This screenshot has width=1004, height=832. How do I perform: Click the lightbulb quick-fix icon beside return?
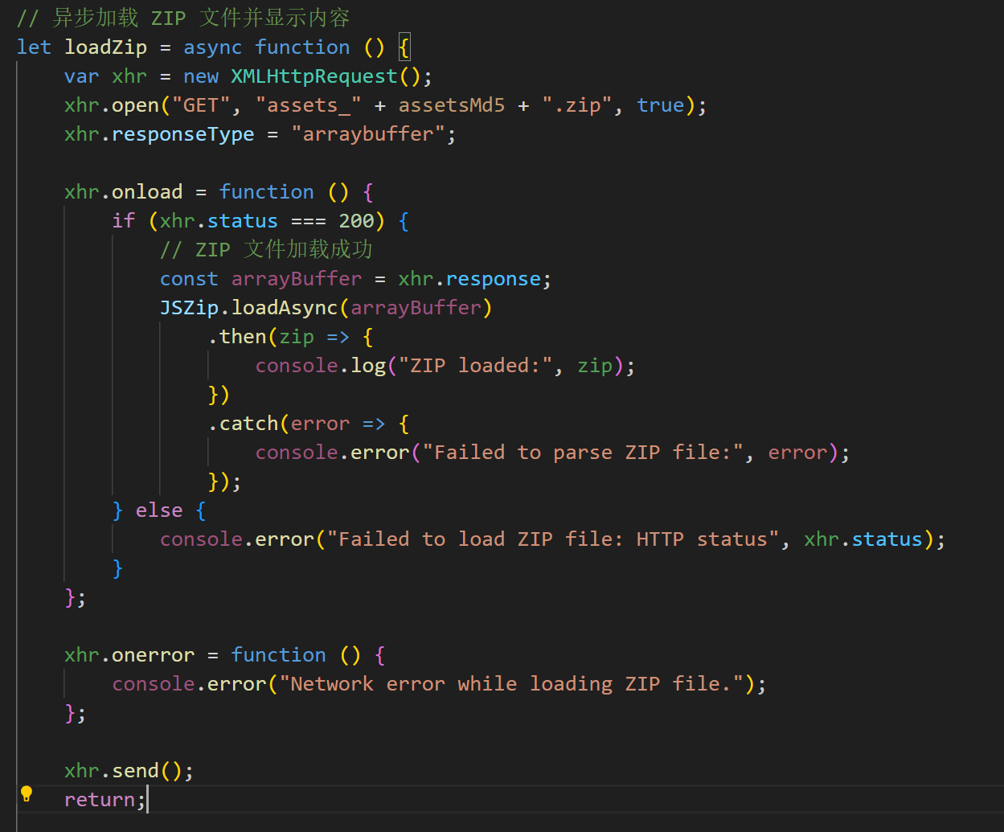point(27,794)
